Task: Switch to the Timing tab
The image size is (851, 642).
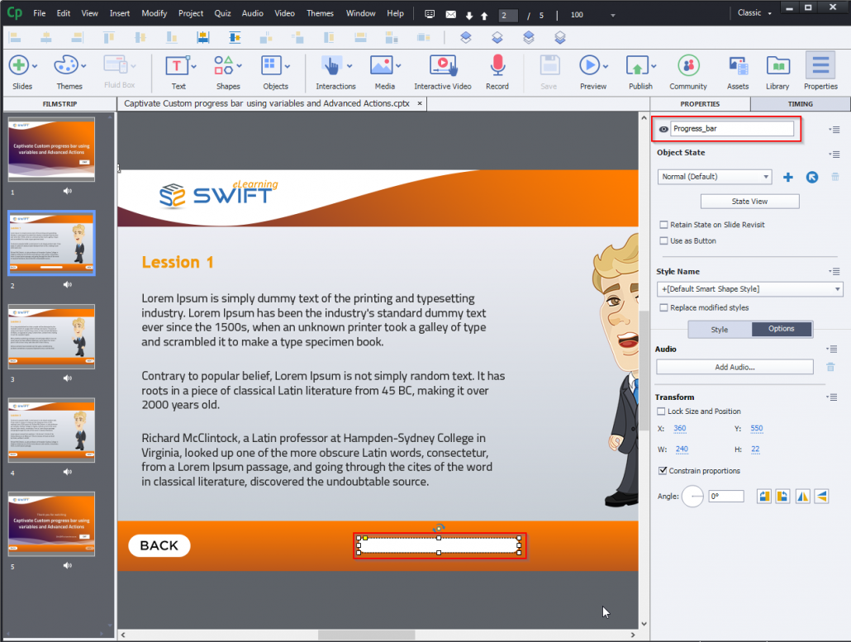Action: tap(798, 103)
